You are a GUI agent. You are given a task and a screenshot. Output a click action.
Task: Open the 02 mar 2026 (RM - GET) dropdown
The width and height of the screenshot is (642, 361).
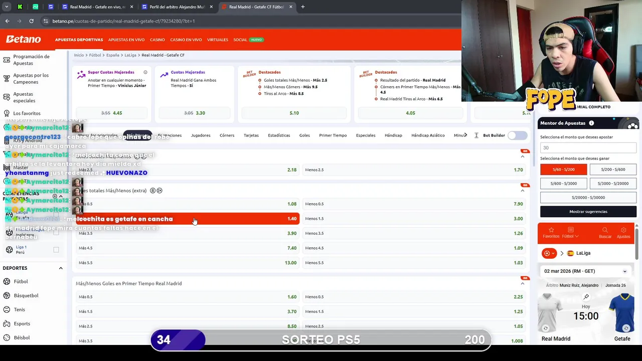pyautogui.click(x=585, y=271)
